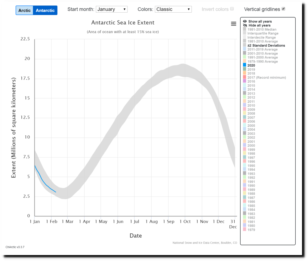The height and width of the screenshot is (261, 308).
Task: Click the 1981-2010 Median legend marker
Action: click(245, 29)
